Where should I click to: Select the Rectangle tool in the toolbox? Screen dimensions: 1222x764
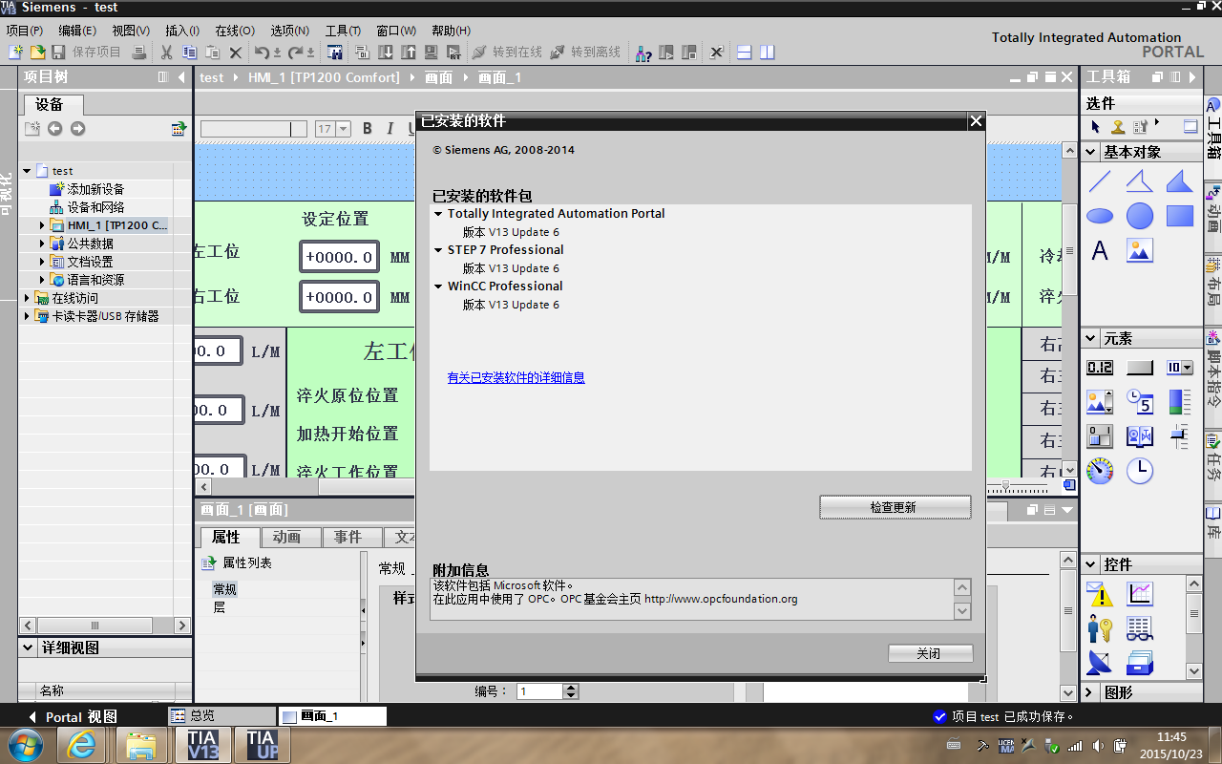click(1180, 216)
